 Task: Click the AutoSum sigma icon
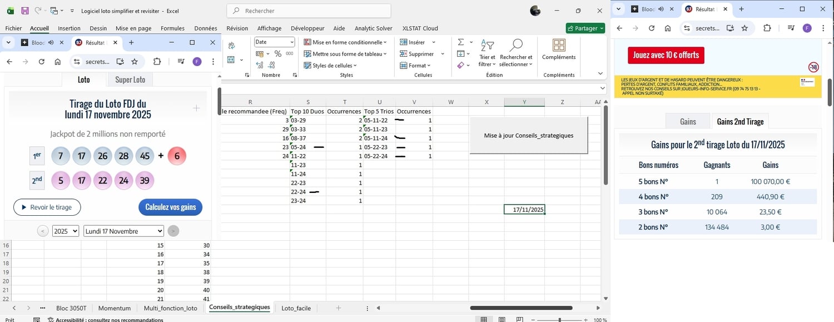(461, 42)
